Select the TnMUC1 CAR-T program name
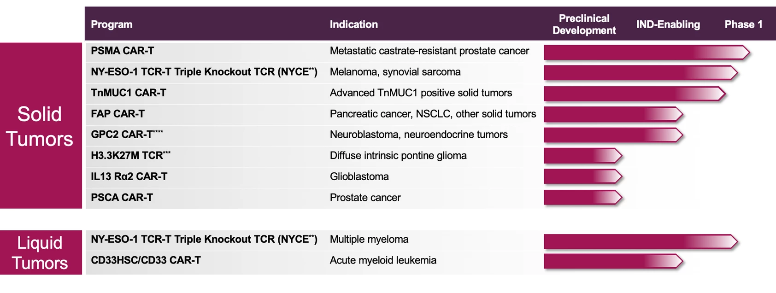 coord(129,93)
